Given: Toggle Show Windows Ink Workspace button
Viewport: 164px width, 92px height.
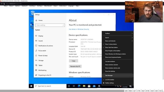Looking at the screenshot, I should (x=118, y=54).
